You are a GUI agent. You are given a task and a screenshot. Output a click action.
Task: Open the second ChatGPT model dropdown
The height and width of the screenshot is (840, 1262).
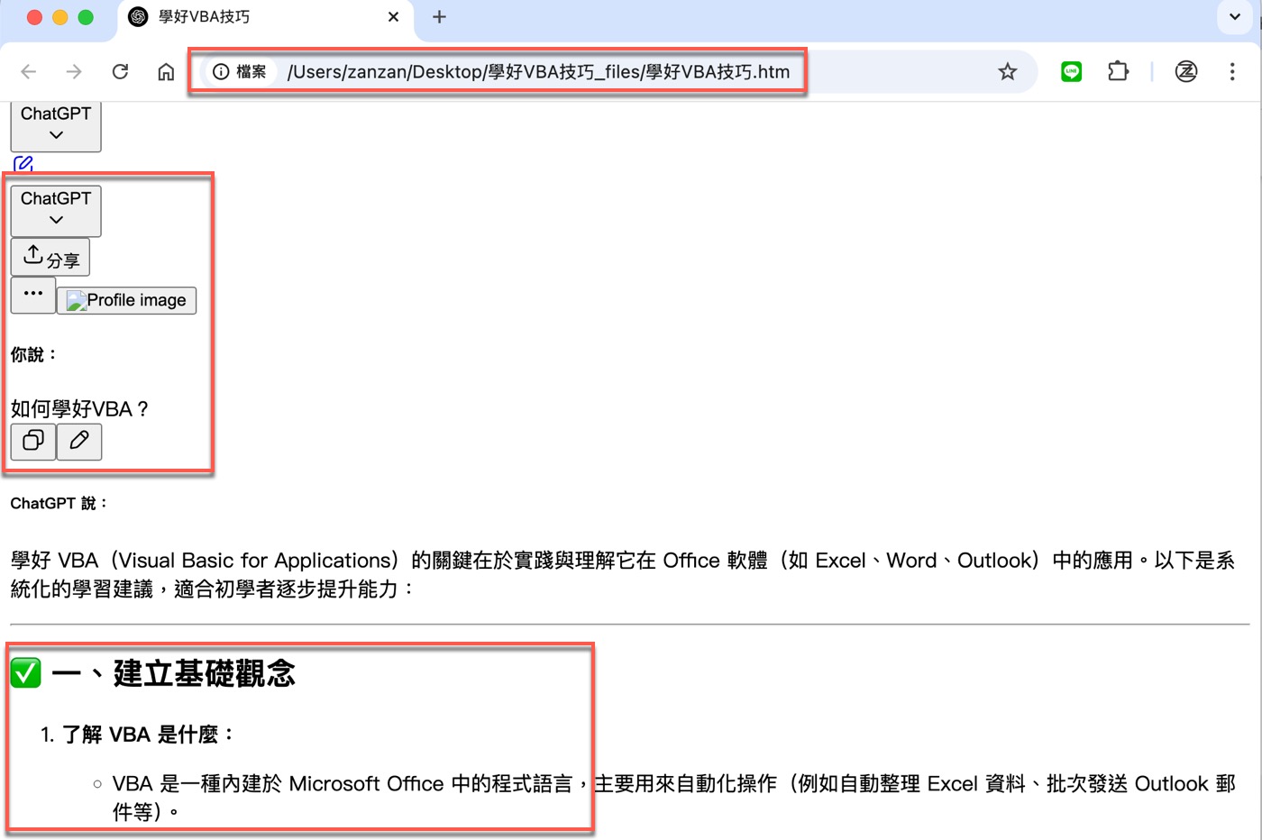56,211
